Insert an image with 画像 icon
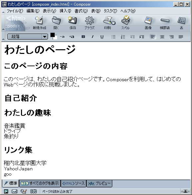 pos(148,23)
